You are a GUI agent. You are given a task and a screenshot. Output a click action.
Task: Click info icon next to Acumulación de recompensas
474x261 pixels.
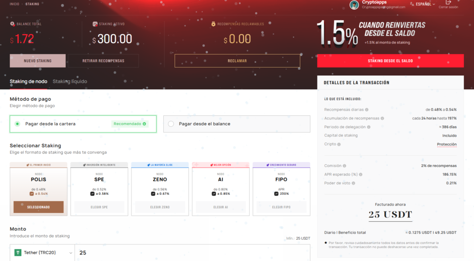coord(382,118)
